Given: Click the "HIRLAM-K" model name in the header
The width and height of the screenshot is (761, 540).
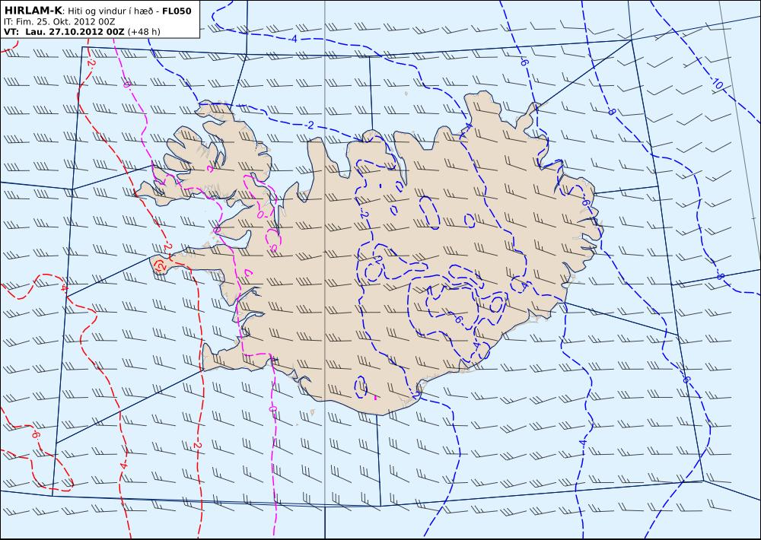Looking at the screenshot, I should (x=33, y=11).
